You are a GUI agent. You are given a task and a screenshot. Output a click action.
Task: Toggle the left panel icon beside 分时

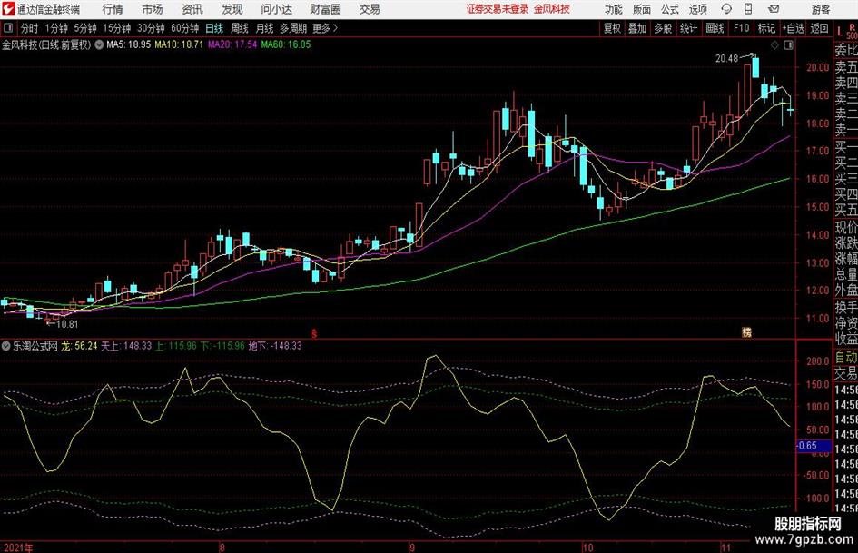tap(8, 28)
